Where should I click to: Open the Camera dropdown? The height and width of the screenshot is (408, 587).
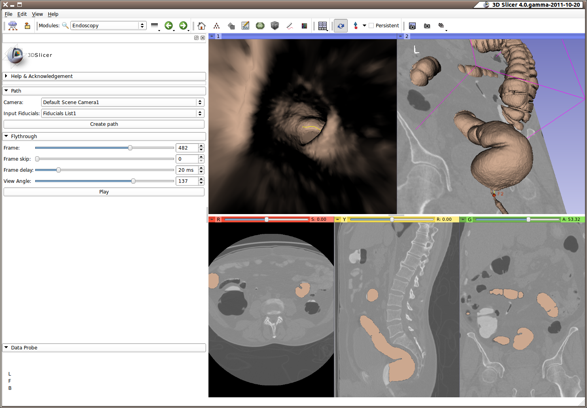coord(122,102)
